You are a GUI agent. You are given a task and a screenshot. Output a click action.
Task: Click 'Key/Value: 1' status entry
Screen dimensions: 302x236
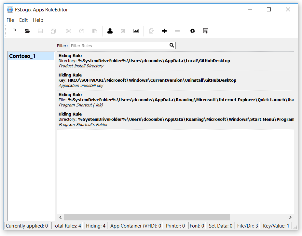tap(276, 226)
